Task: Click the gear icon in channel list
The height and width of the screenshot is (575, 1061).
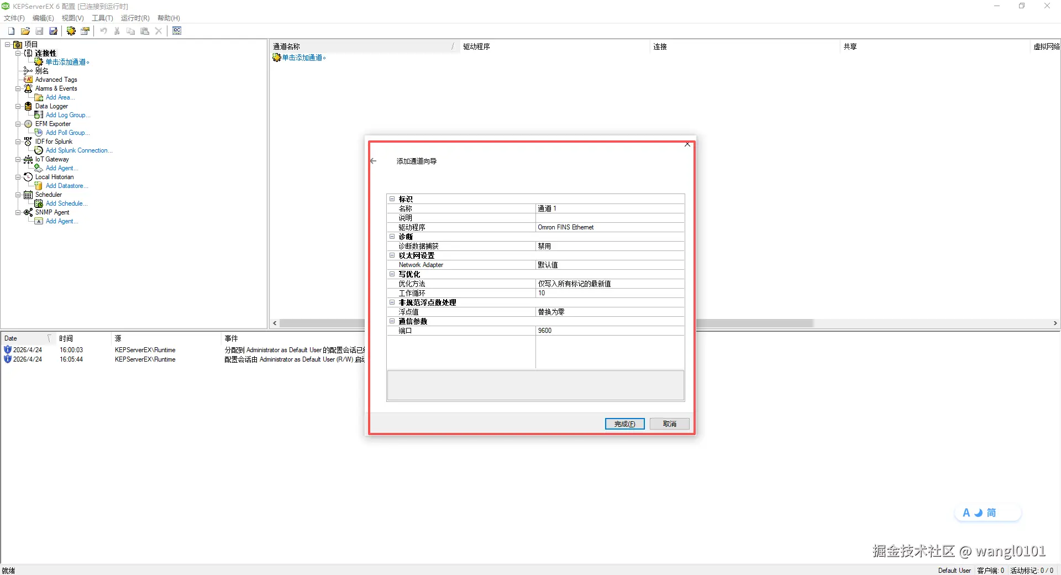Action: [277, 57]
